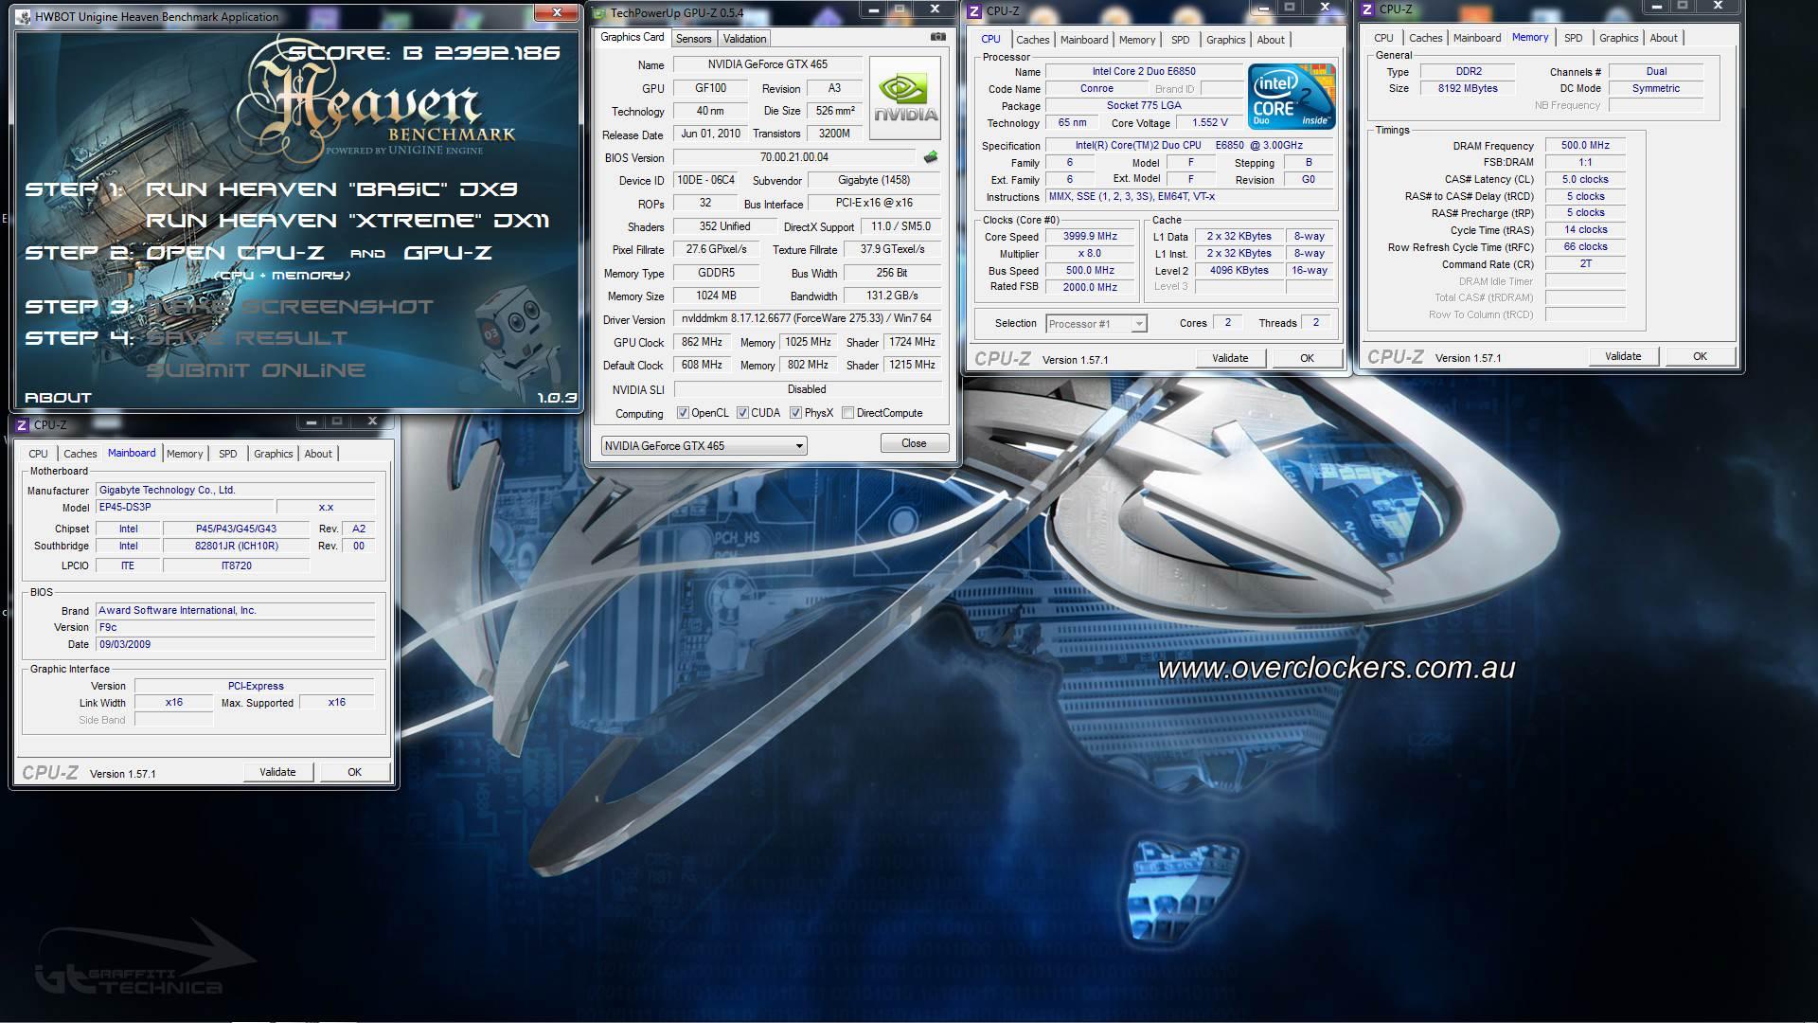The image size is (1818, 1023).
Task: Click the Close button in GPU-Z
Action: pos(914,443)
